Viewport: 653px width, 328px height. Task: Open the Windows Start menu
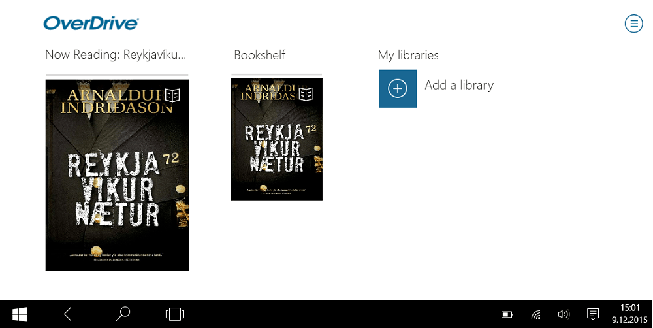[20, 314]
